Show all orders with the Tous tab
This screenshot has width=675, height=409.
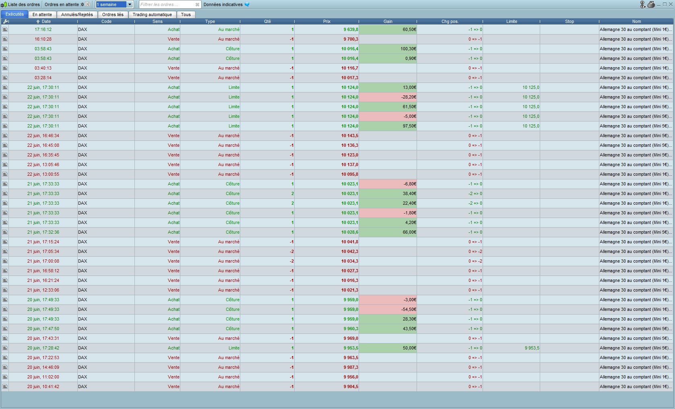pyautogui.click(x=186, y=14)
